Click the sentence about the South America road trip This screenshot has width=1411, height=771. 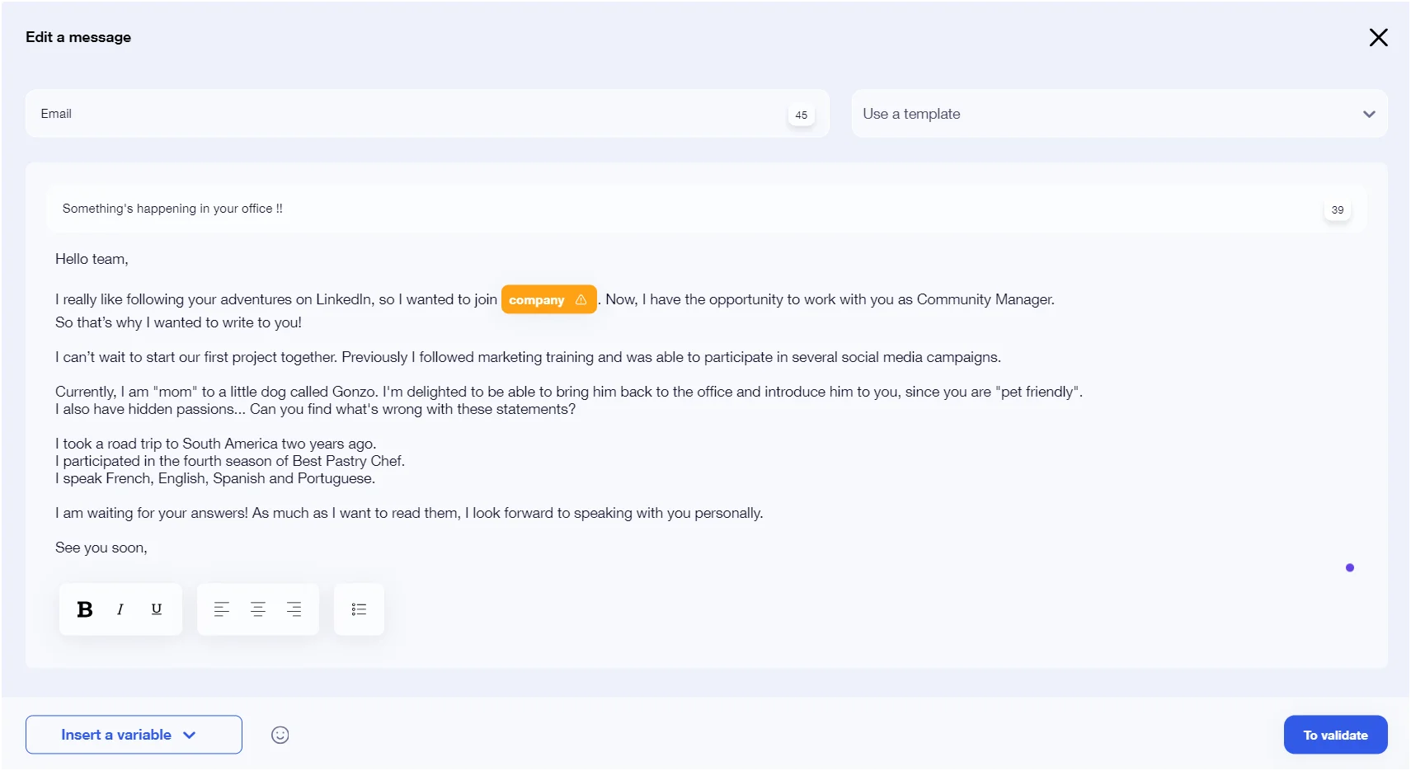(x=215, y=444)
